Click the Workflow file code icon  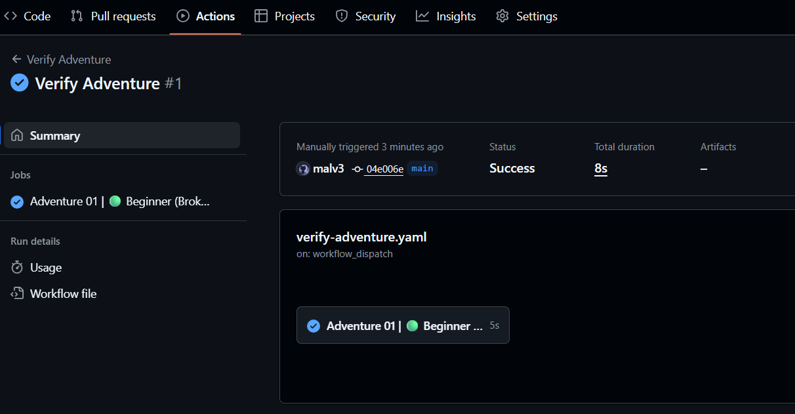[17, 294]
